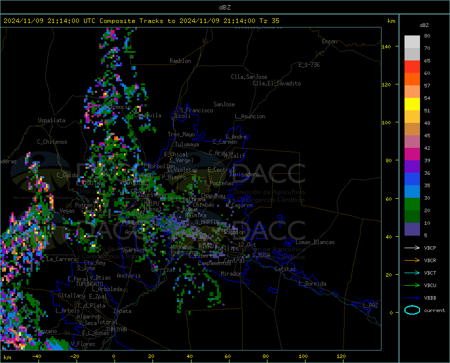Click the TUPUNGATO map label
Viewport: 450px width, 363px height.
pyautogui.click(x=89, y=284)
